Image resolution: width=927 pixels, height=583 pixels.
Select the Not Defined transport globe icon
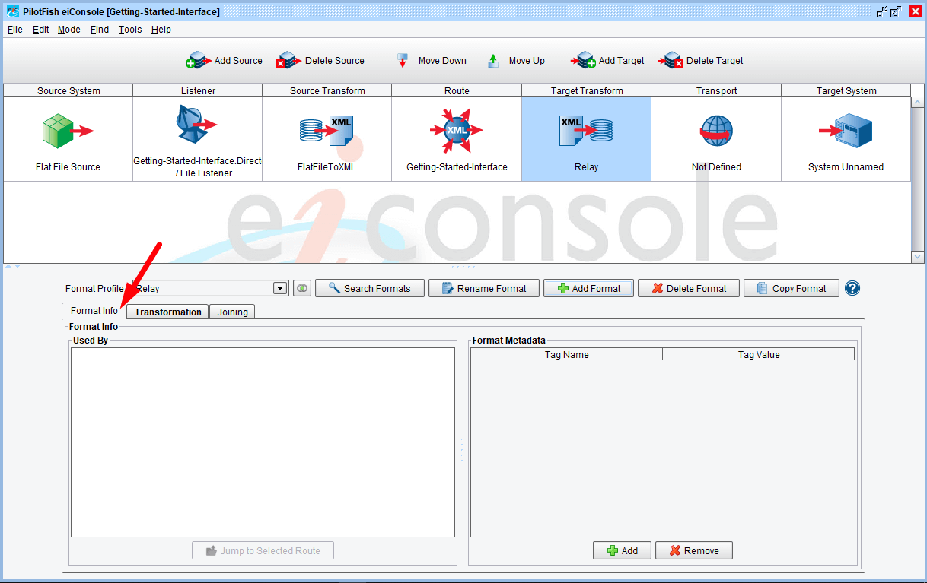tap(716, 131)
